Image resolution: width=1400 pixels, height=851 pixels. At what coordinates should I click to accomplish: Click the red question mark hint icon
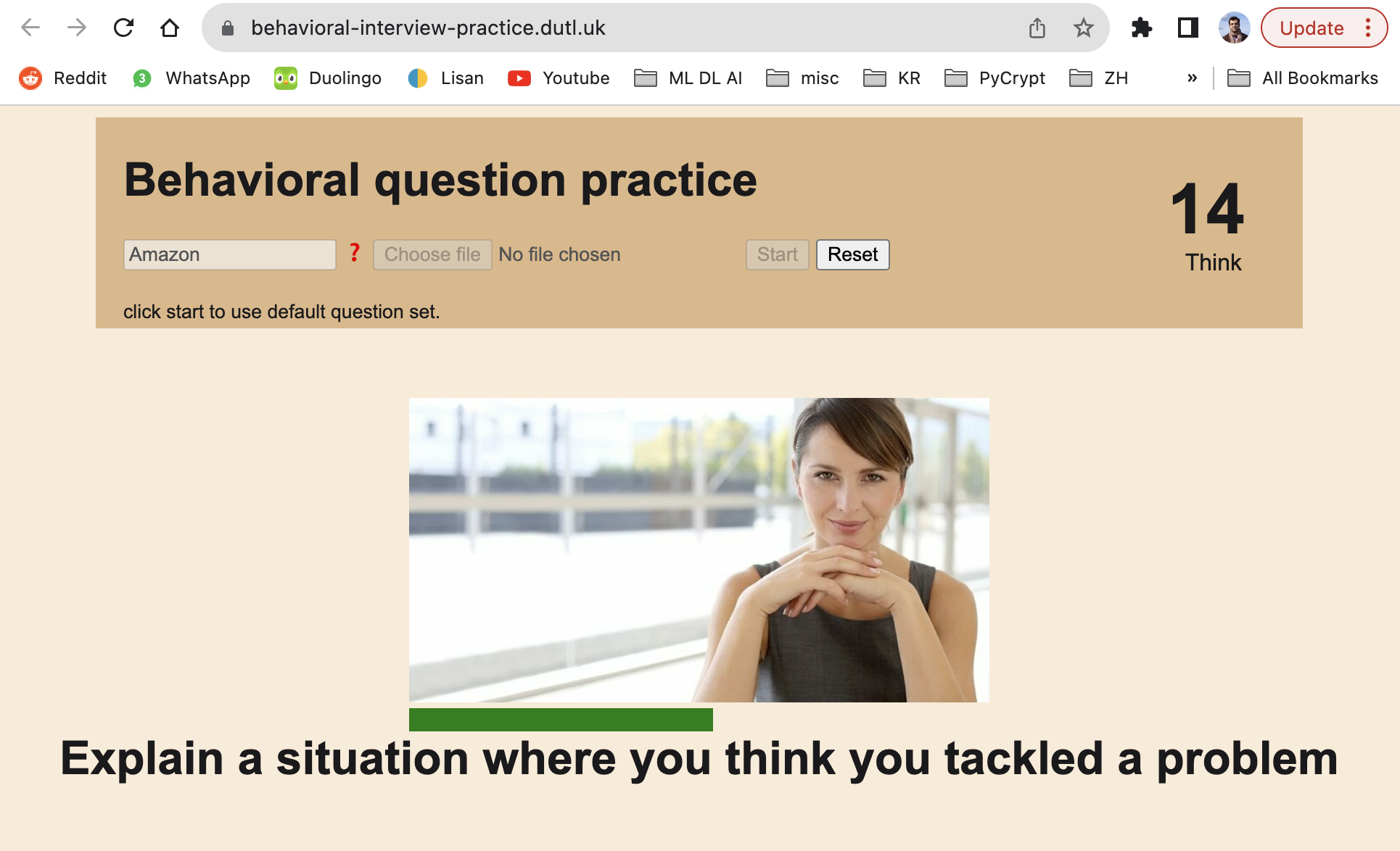coord(355,253)
